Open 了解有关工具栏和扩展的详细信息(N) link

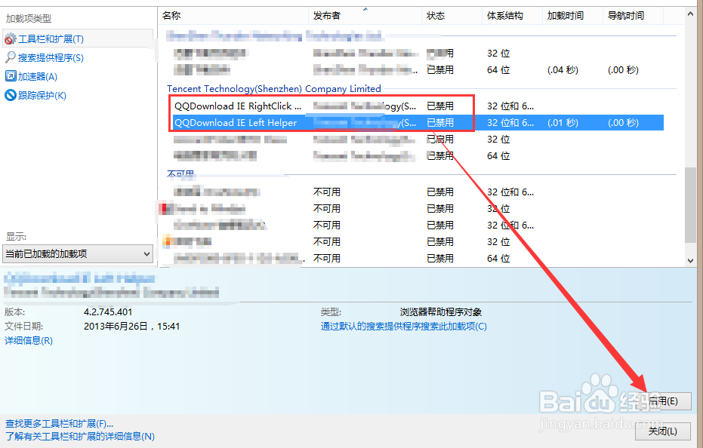pos(80,436)
